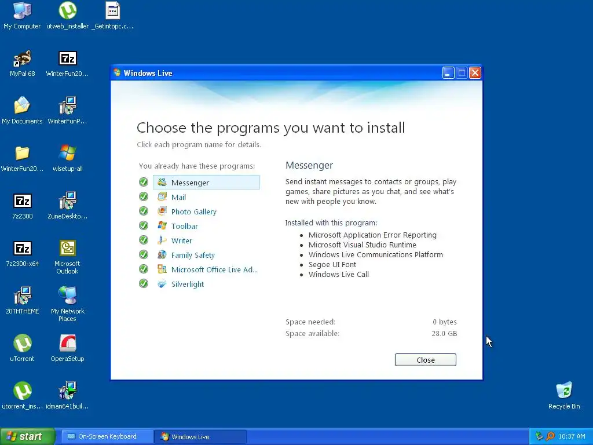Select Messenger in the program list
593x445 pixels.
[206, 183]
